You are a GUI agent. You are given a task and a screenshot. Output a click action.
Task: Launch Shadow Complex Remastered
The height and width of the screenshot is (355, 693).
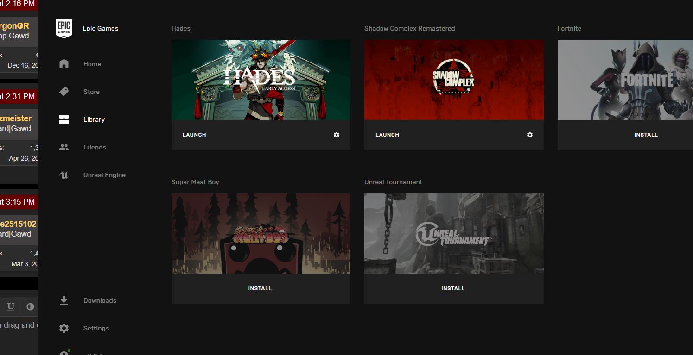coord(387,135)
